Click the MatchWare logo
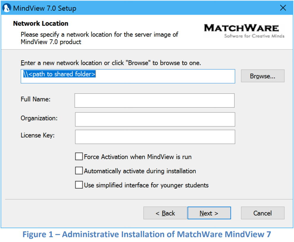This screenshot has height=242, width=294. (x=244, y=31)
